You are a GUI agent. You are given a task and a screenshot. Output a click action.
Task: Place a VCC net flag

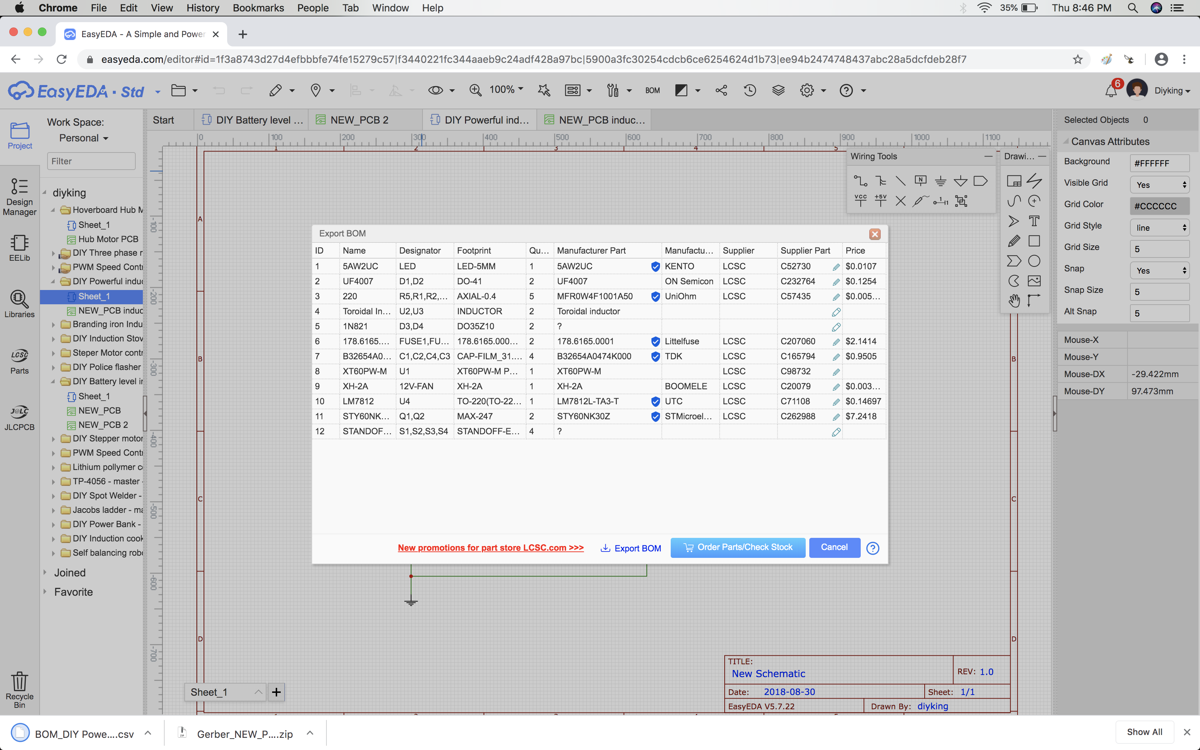pos(860,200)
